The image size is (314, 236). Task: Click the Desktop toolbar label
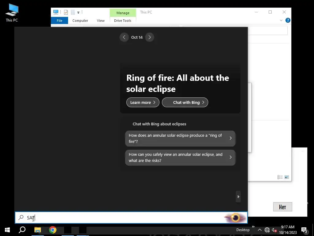(x=243, y=230)
